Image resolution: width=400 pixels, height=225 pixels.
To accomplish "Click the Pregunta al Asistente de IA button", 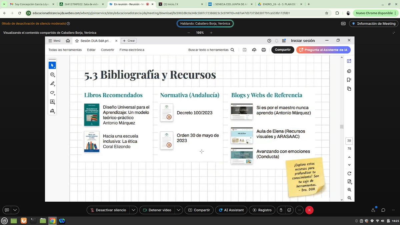I will (323, 50).
